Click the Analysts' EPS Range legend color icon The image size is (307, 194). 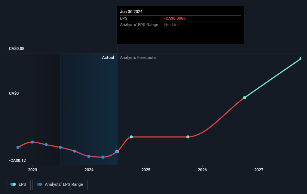39,184
